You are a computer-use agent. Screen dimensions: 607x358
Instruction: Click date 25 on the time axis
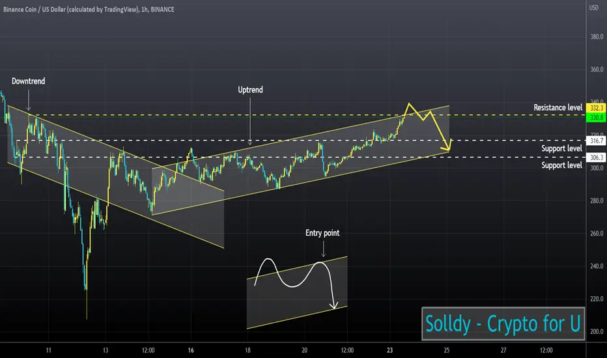click(446, 350)
